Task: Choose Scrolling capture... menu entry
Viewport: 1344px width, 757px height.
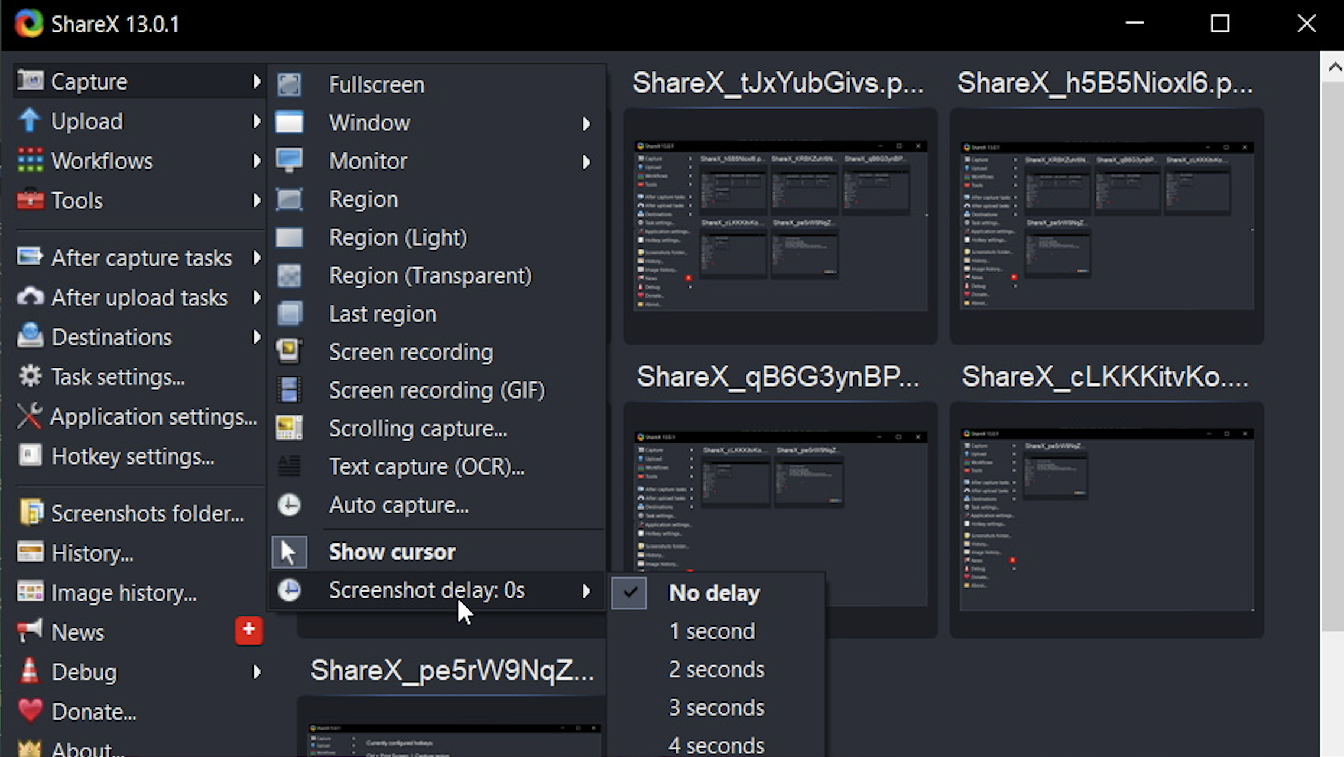Action: point(437,428)
